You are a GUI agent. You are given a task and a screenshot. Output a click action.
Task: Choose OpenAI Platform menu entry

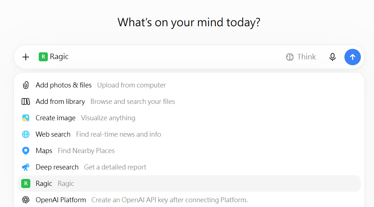(189, 200)
